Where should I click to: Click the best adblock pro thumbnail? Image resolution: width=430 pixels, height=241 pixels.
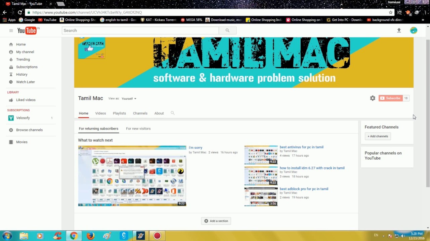(261, 196)
